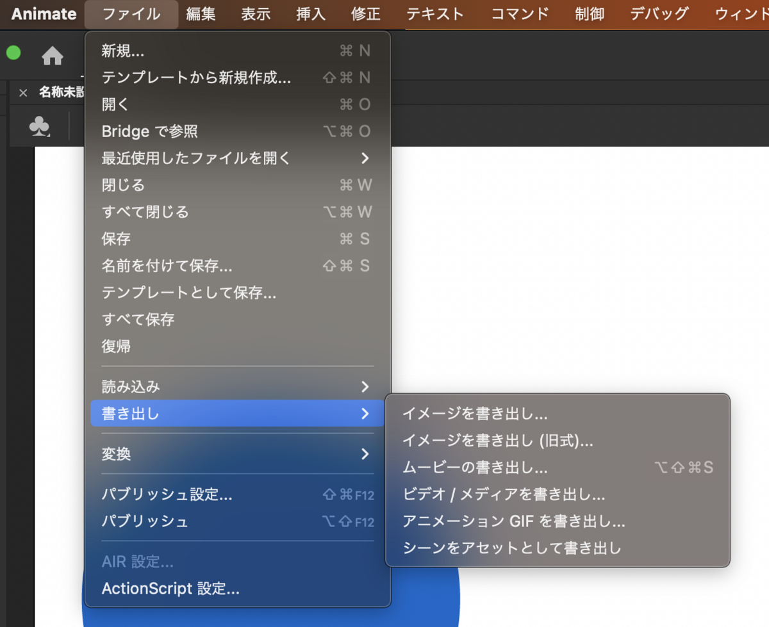Open the 表示 menu

click(x=256, y=13)
